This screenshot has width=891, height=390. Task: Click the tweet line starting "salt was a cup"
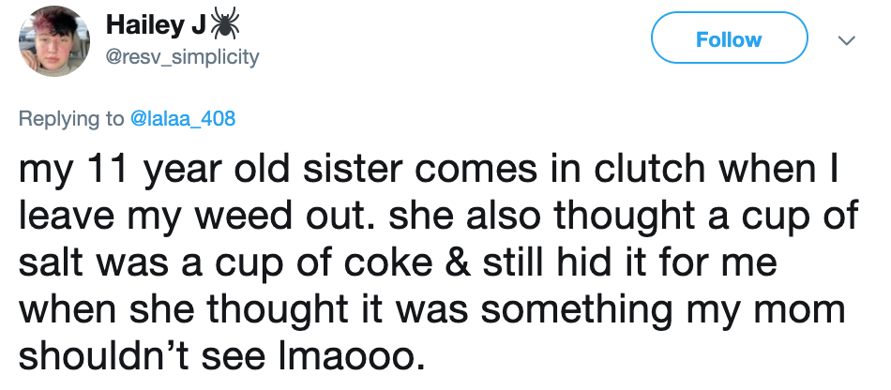tap(398, 263)
